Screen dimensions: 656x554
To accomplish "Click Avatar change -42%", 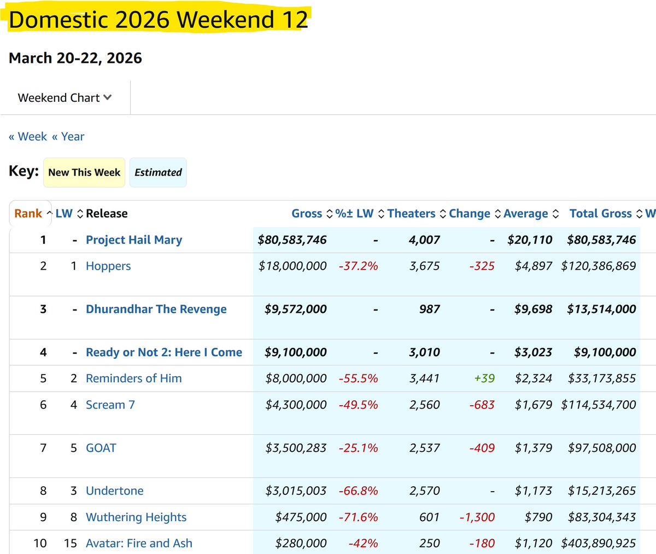I will (x=363, y=544).
